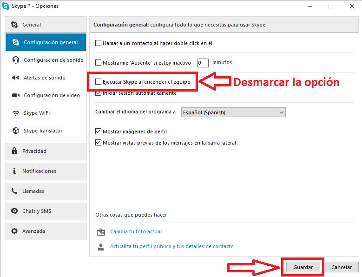Click the chat bubble icon for Chats y SMS
Image resolution: width=362 pixels, height=277 pixels.
(14, 211)
